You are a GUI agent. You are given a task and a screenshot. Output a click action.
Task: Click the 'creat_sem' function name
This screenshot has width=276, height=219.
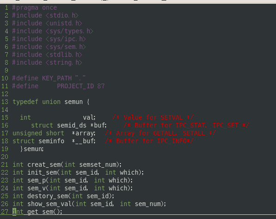pos(44,164)
